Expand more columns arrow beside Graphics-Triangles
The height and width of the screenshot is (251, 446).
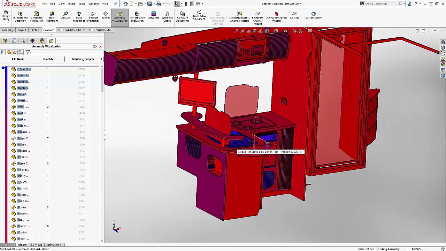point(101,59)
